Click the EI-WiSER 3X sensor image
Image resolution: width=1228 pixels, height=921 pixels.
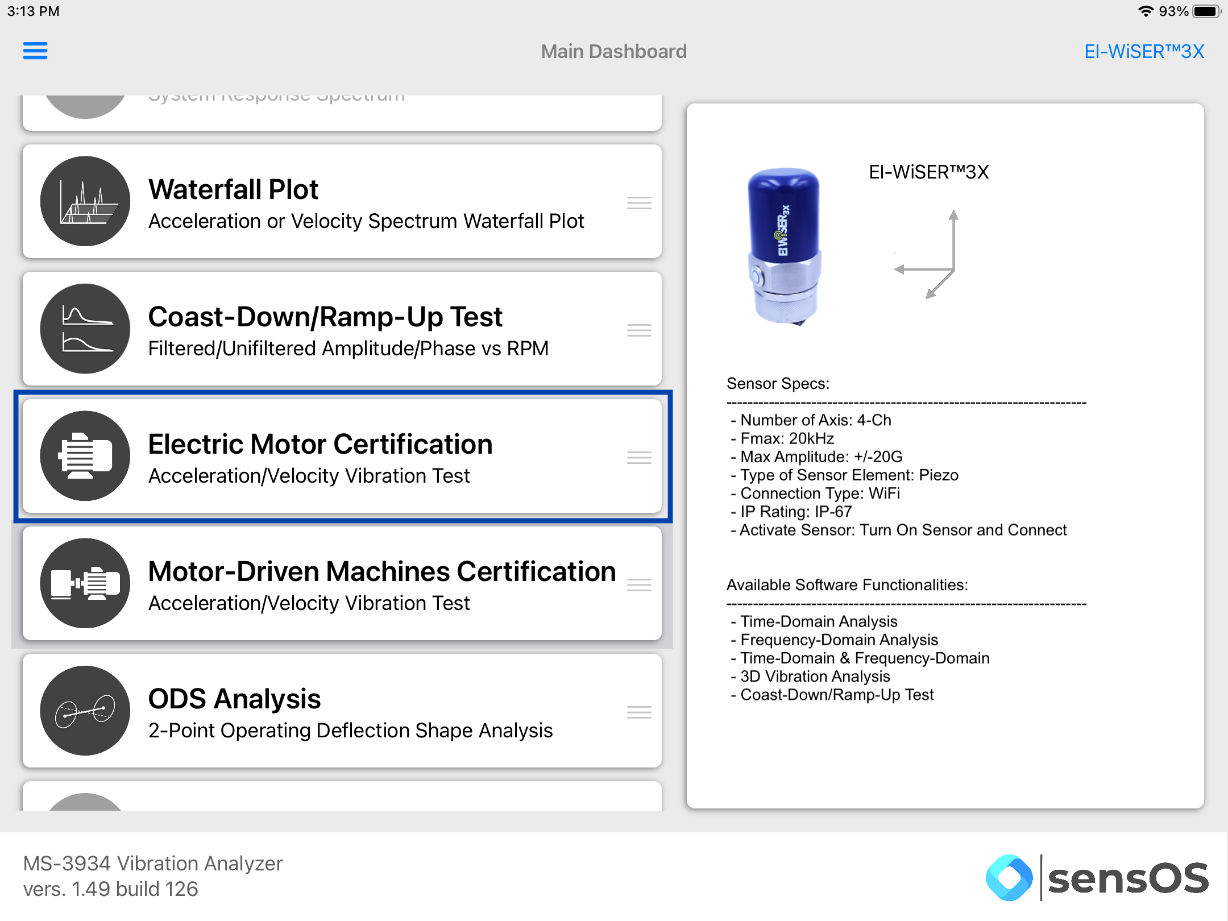point(785,247)
